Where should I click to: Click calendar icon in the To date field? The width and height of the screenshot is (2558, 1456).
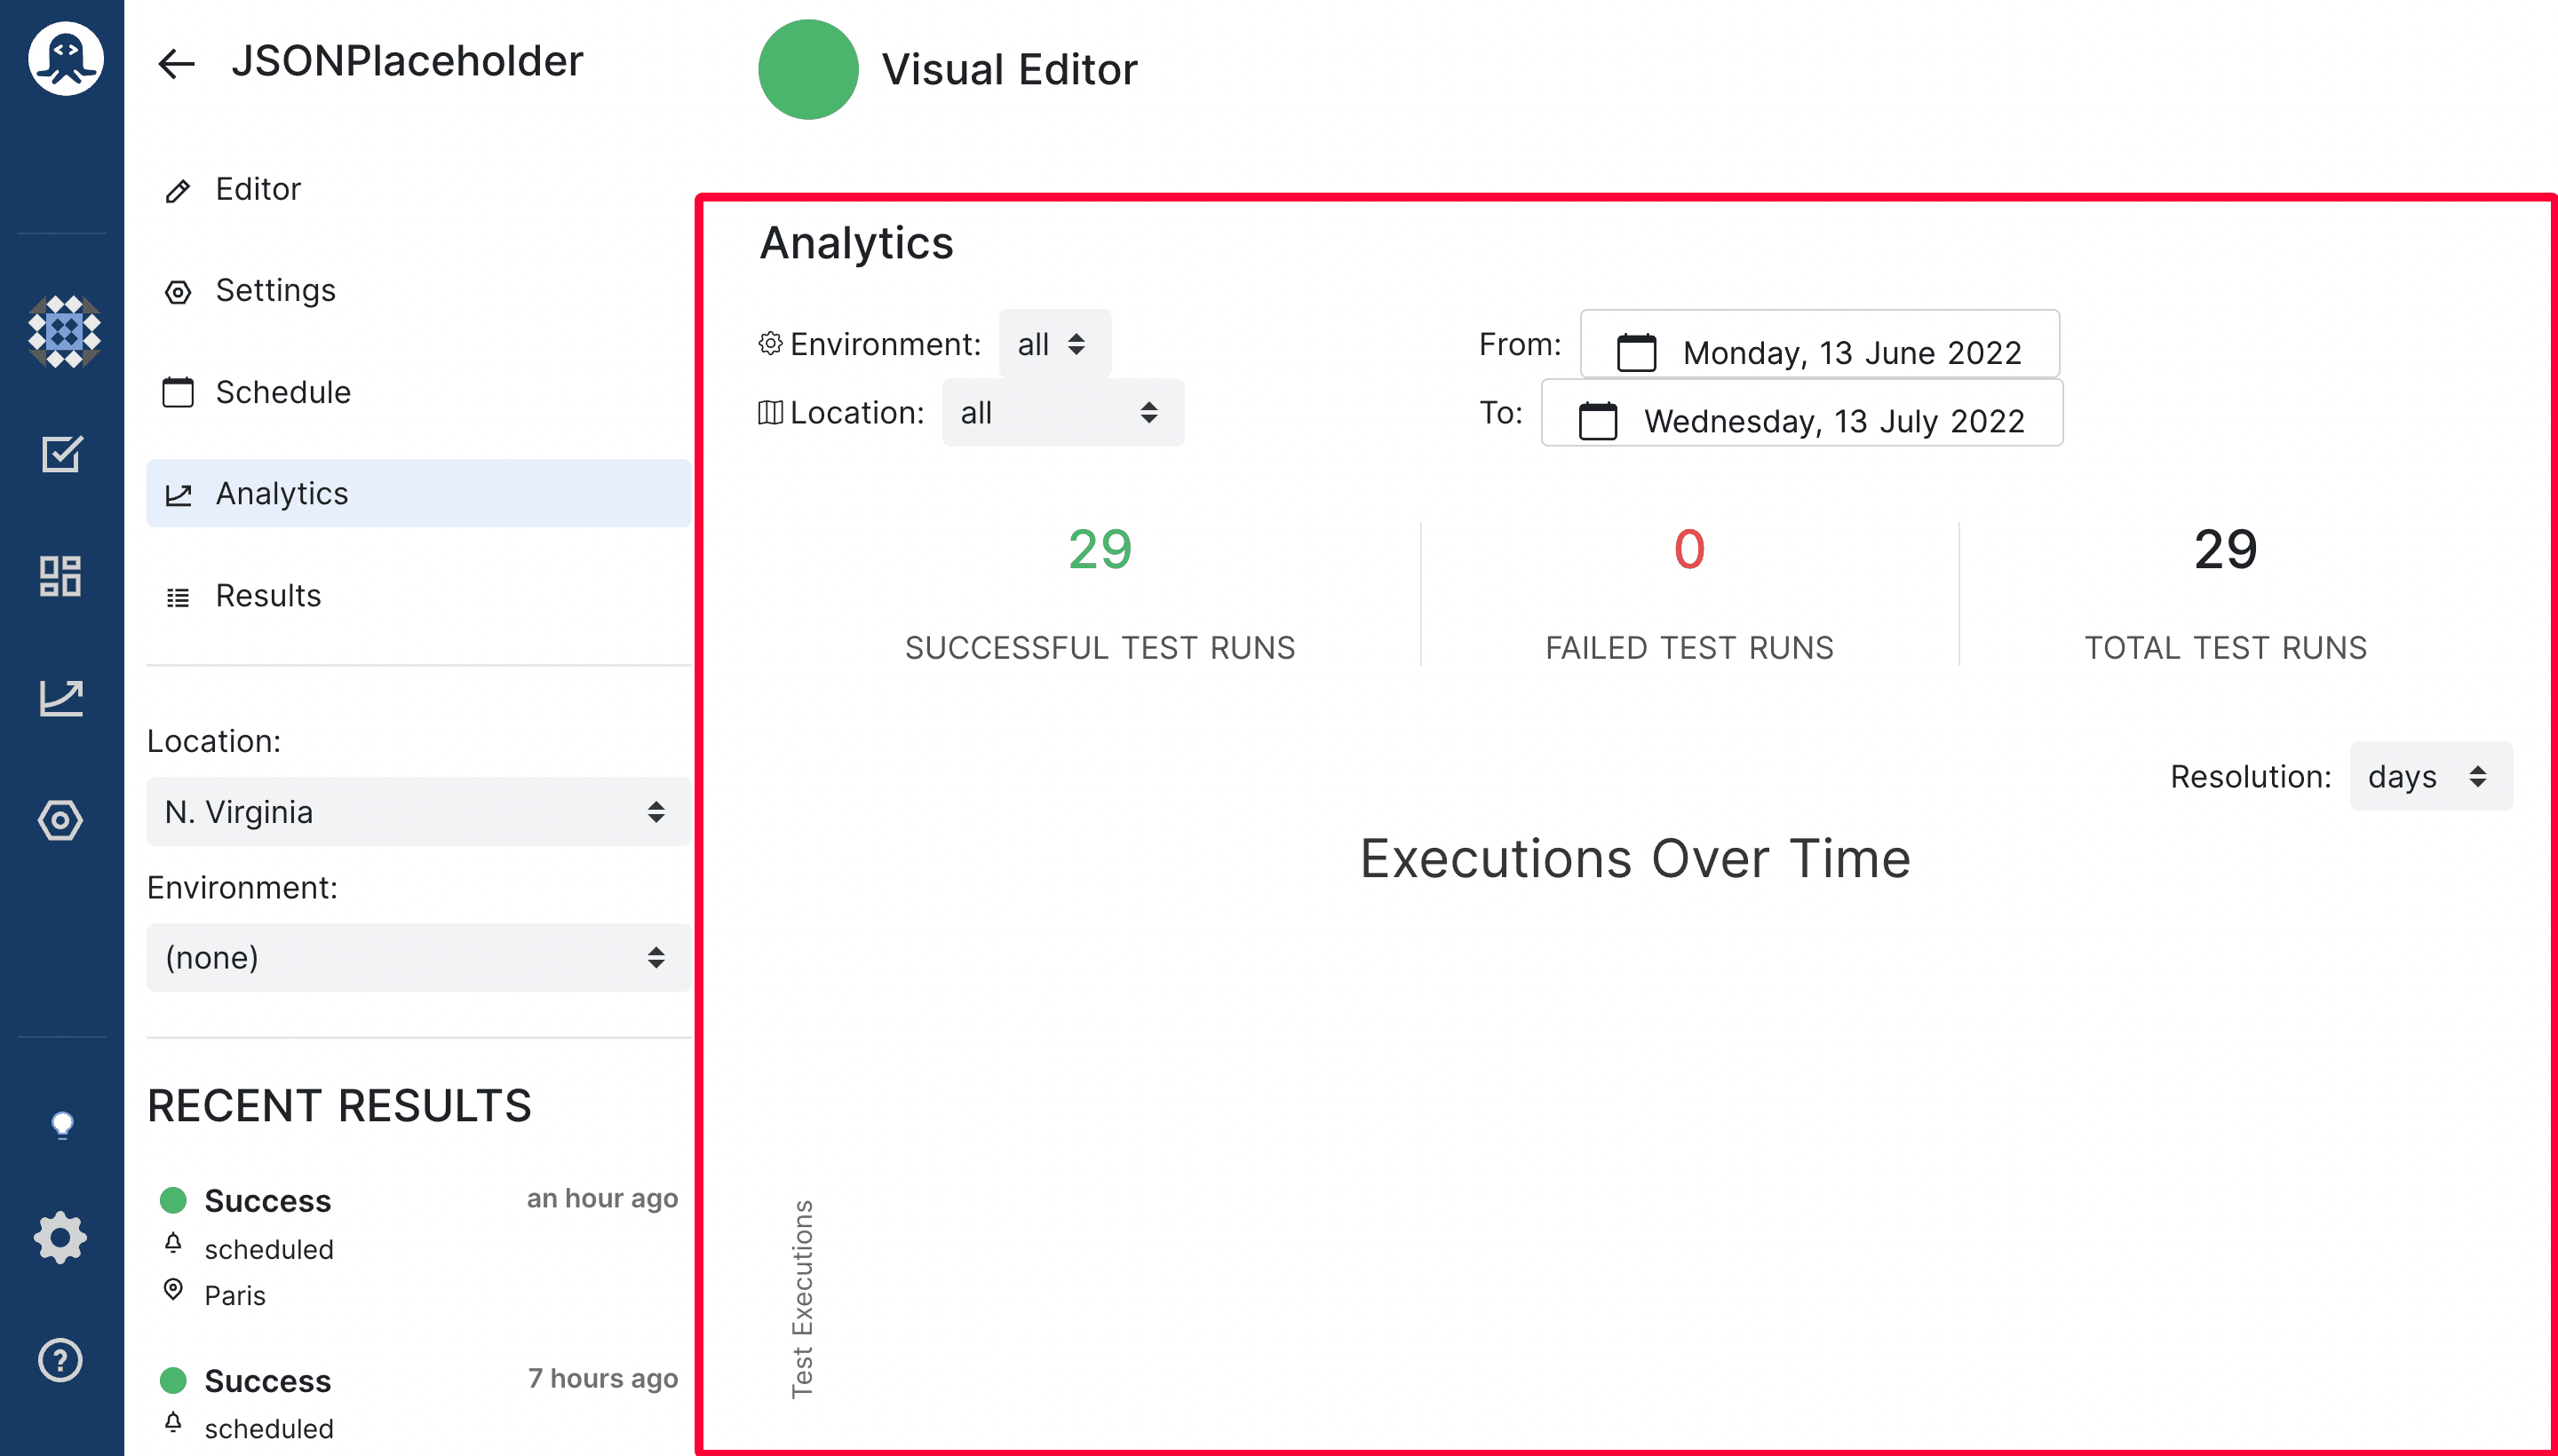(x=1598, y=420)
